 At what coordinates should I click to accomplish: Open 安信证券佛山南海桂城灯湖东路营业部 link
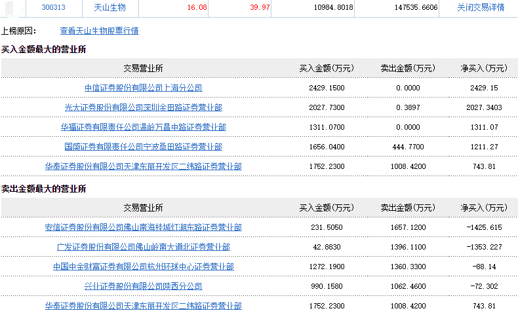pyautogui.click(x=144, y=227)
